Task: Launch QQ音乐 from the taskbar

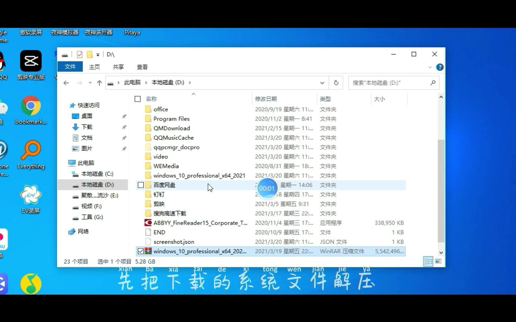Action: coord(30,283)
